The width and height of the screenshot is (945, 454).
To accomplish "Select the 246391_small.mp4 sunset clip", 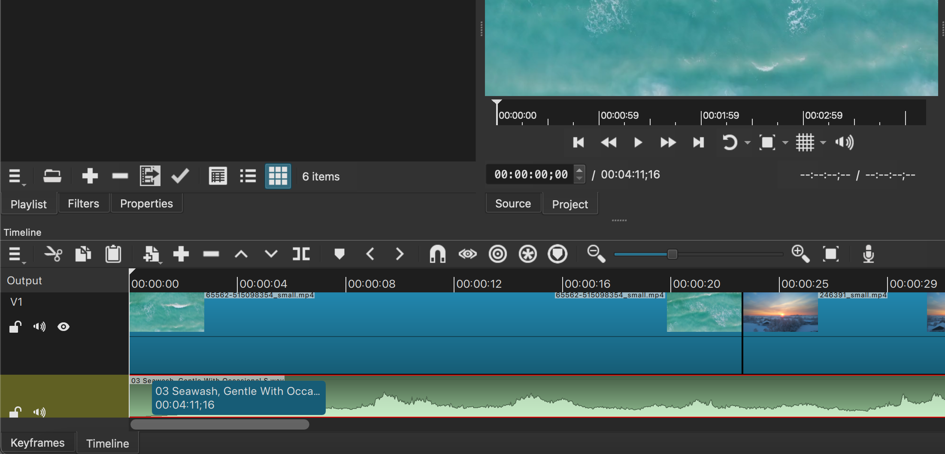I will pos(844,334).
